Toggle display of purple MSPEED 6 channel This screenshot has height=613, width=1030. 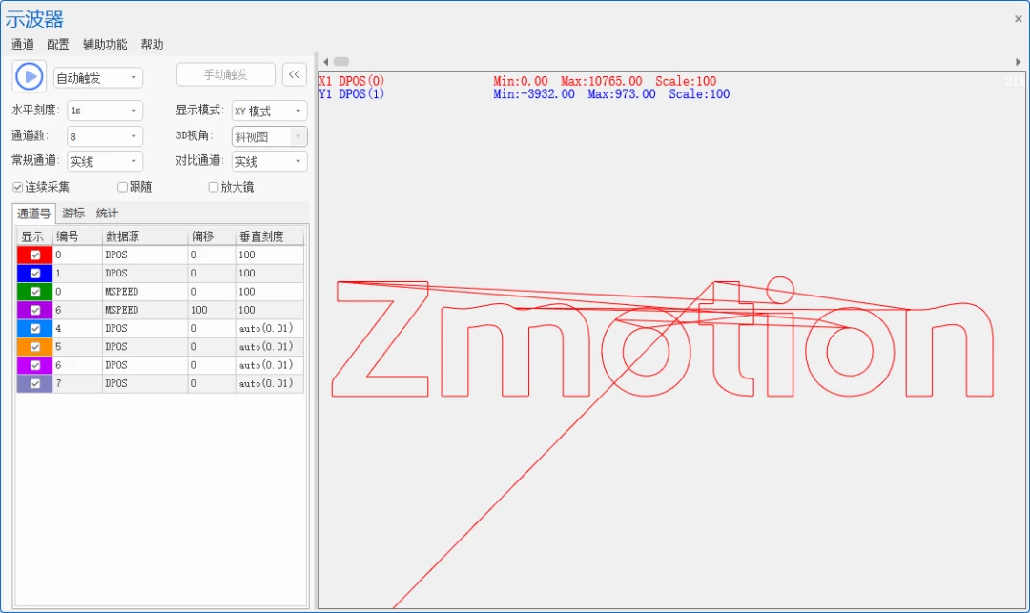coord(35,310)
